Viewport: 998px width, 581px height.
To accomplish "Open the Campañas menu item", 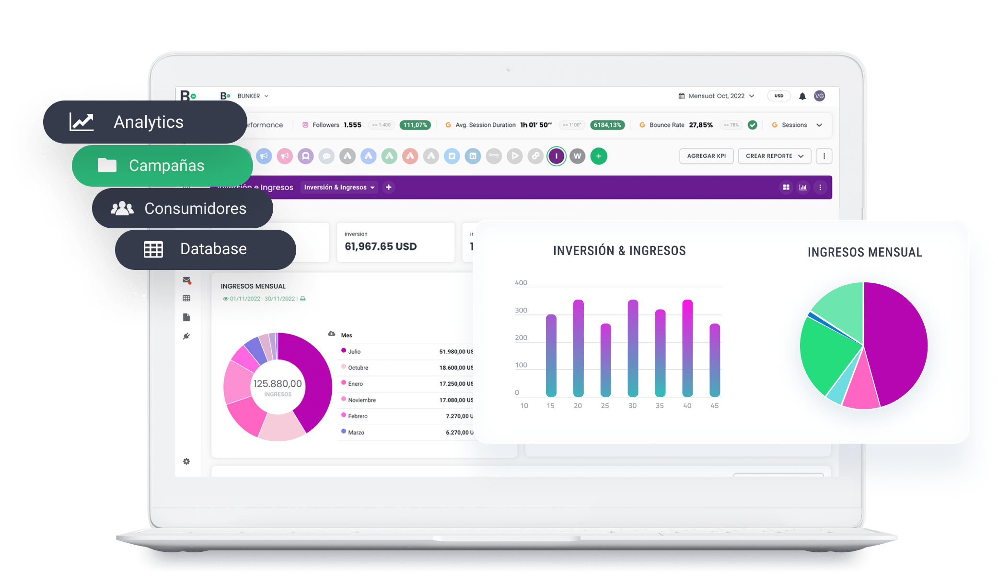I will 166,166.
